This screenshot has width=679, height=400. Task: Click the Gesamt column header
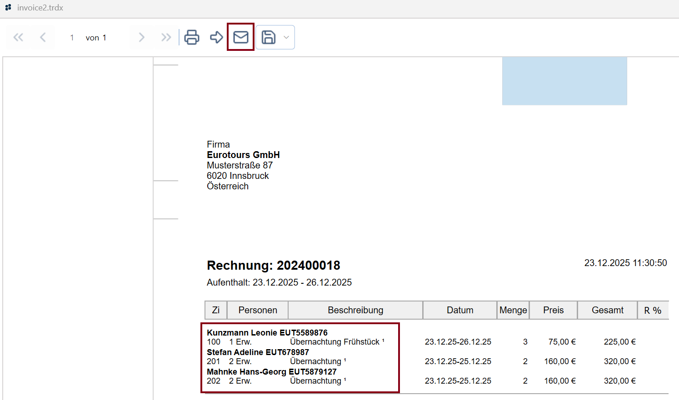[607, 310]
